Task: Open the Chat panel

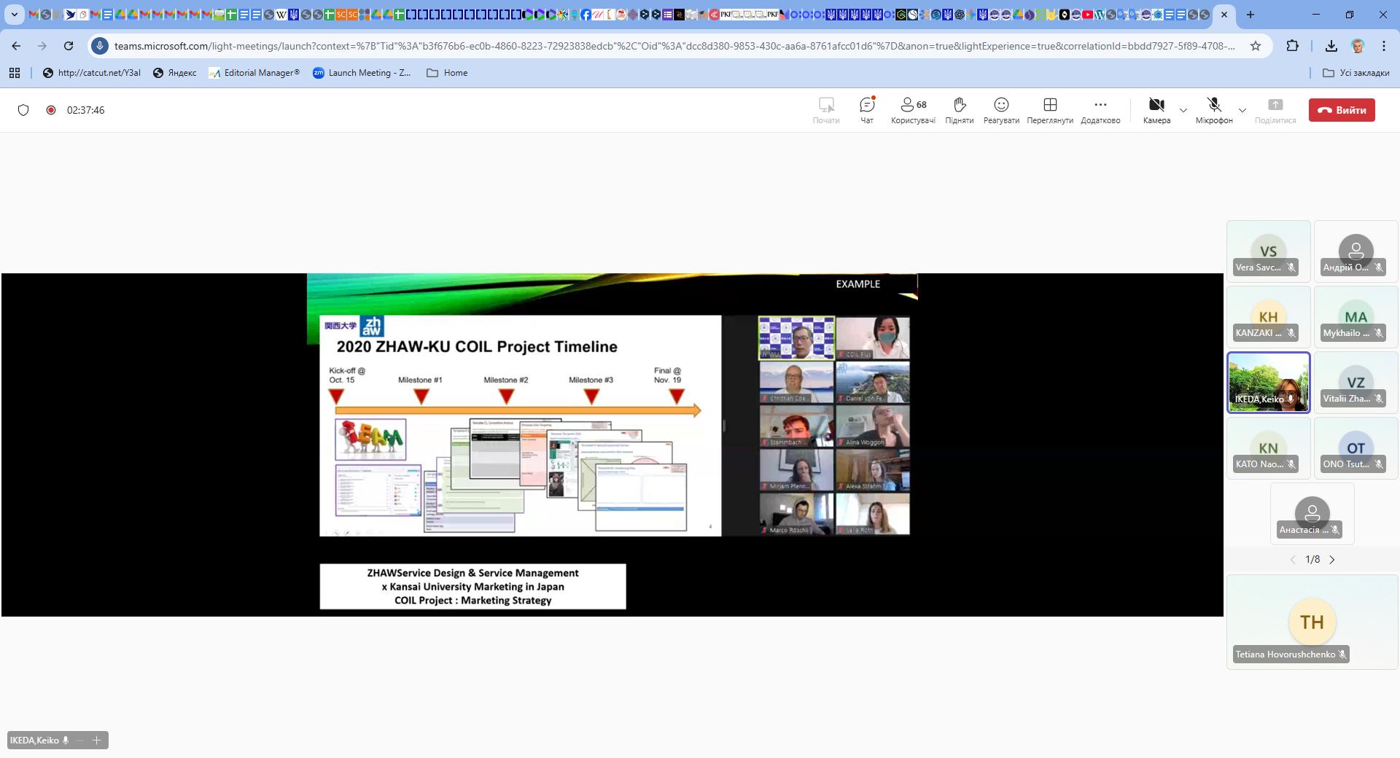Action: tap(866, 110)
